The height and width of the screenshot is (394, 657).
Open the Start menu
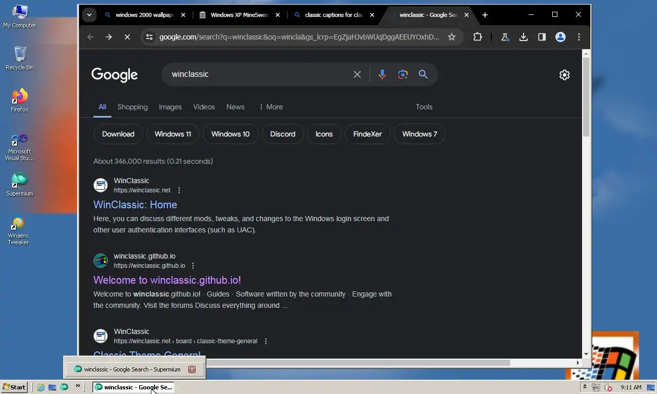pyautogui.click(x=14, y=387)
